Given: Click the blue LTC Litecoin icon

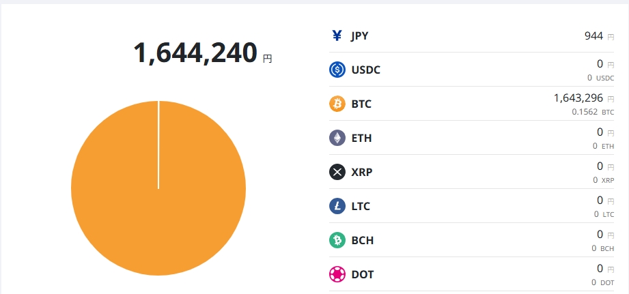Looking at the screenshot, I should tap(337, 206).
